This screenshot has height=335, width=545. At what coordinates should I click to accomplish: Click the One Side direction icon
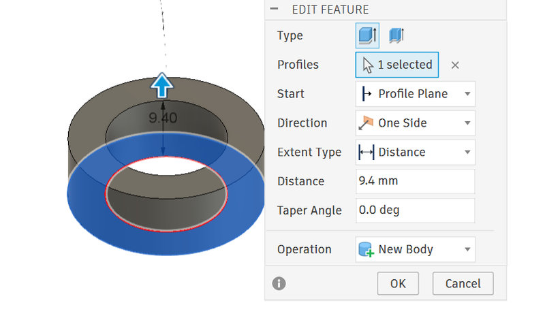[367, 123]
